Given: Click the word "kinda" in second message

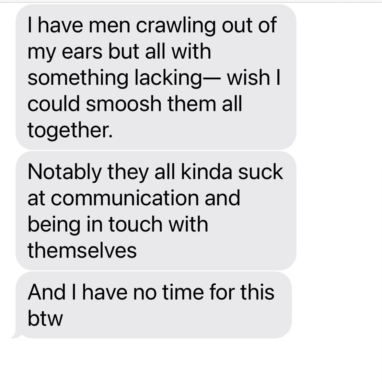Looking at the screenshot, I should pyautogui.click(x=206, y=172).
